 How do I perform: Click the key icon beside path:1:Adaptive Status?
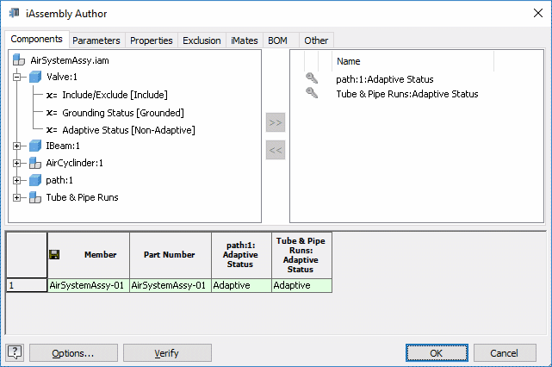tap(312, 78)
